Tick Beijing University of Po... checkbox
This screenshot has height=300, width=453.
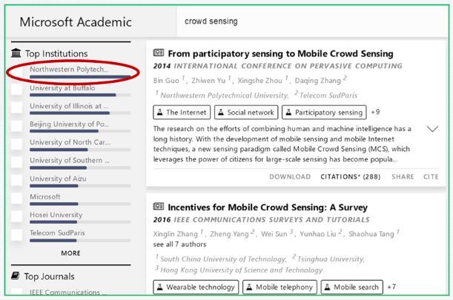coord(16,126)
